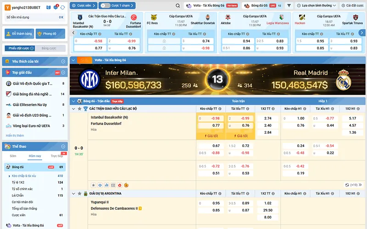
Task: Open Volta - Tài Xỉu Bóng Đá hot game link
Action: pos(211,5)
